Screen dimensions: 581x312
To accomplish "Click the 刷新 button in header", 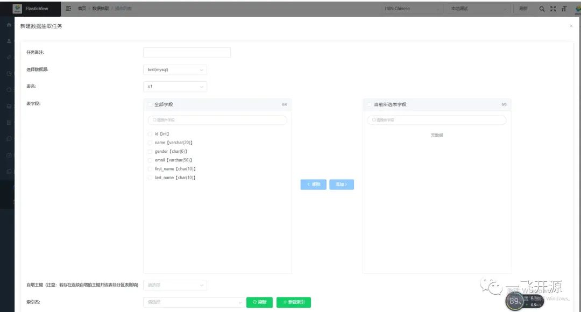I will pyautogui.click(x=523, y=9).
